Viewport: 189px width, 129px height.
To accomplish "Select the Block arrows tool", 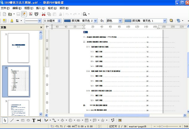I will (79, 120).
